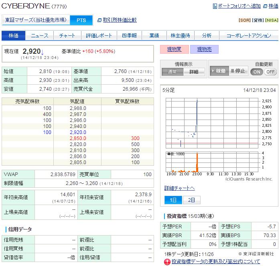Screen dimensions: 280x266
Task: Click the NISA label
Action: click(x=272, y=20)
